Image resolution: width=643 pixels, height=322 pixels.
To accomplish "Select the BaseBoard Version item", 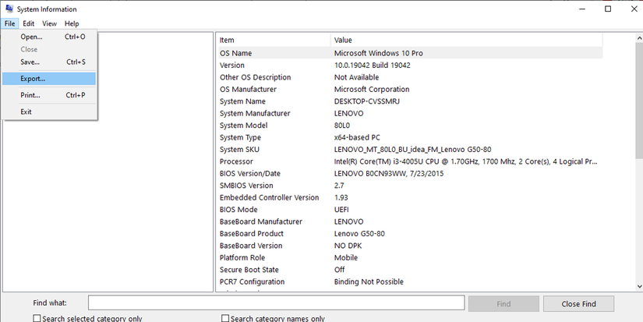I will [x=251, y=246].
